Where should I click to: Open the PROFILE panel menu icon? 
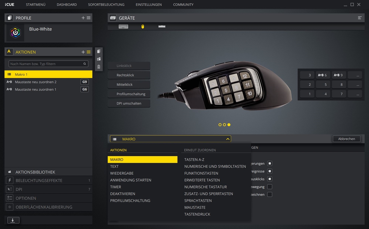coord(89,18)
